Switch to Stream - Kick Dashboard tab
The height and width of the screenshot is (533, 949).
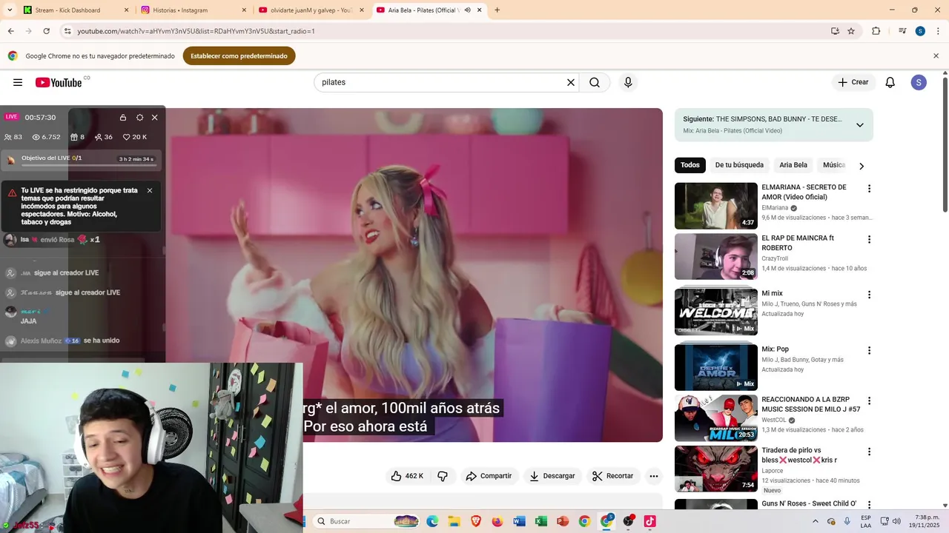click(76, 10)
